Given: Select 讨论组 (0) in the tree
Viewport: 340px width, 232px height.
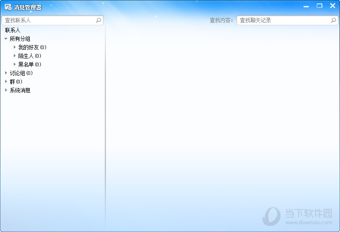Looking at the screenshot, I should pyautogui.click(x=21, y=73).
